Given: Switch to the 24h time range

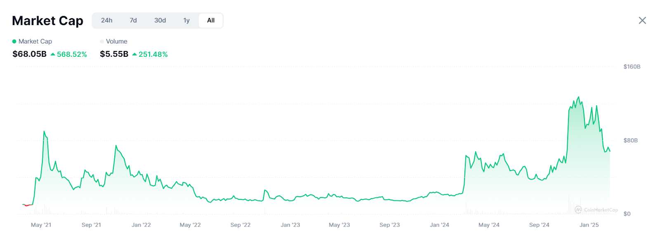Looking at the screenshot, I should tap(106, 21).
